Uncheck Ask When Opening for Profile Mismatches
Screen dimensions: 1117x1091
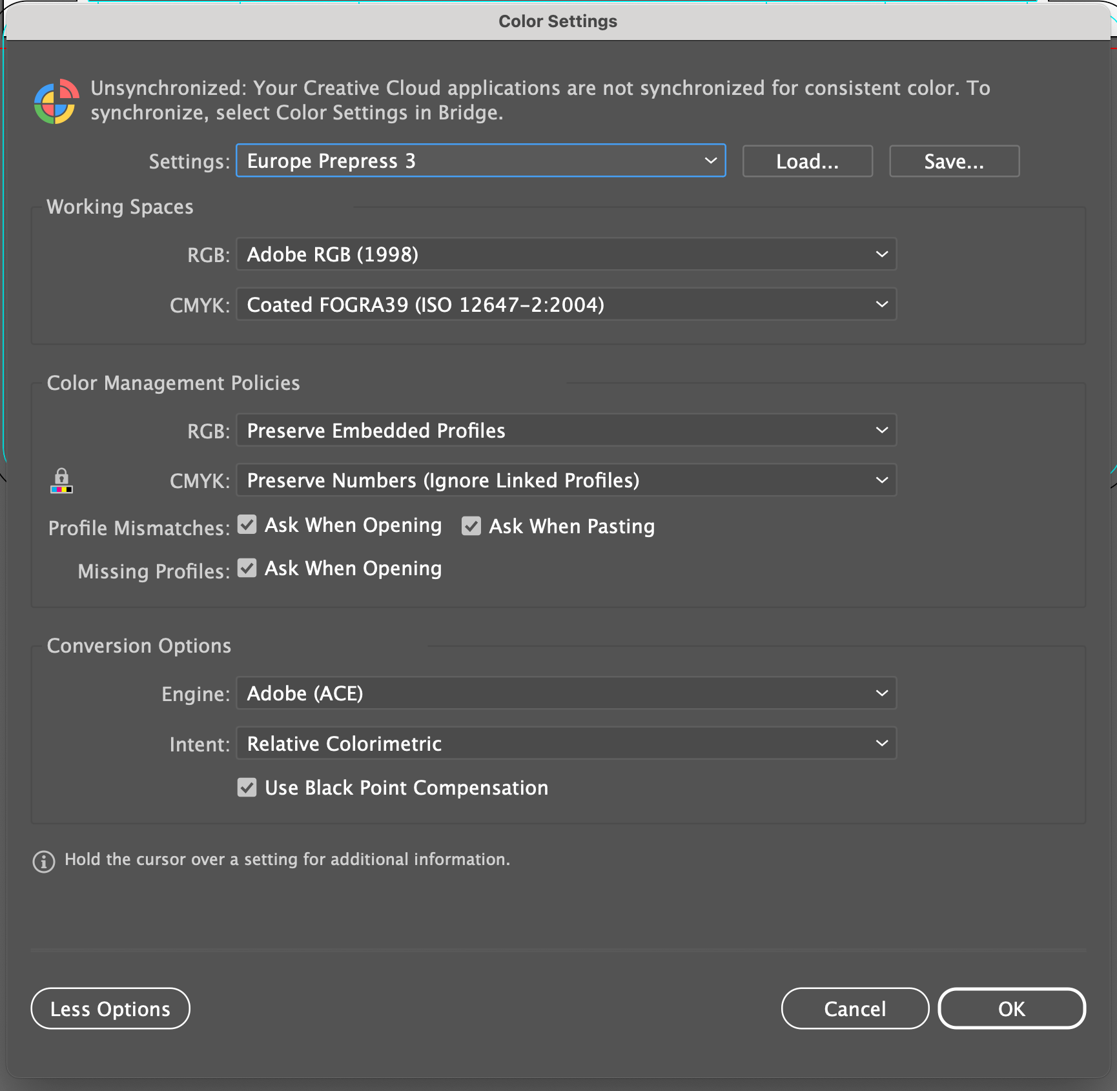(247, 525)
